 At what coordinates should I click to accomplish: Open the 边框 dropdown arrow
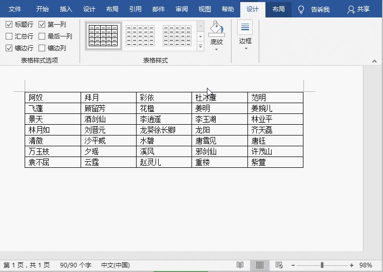point(246,49)
